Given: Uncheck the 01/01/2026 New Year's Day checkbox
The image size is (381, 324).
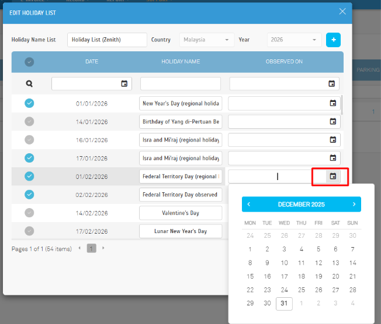Looking at the screenshot, I should [x=29, y=103].
